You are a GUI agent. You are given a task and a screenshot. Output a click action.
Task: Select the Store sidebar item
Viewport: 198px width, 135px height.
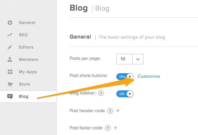tap(28, 84)
